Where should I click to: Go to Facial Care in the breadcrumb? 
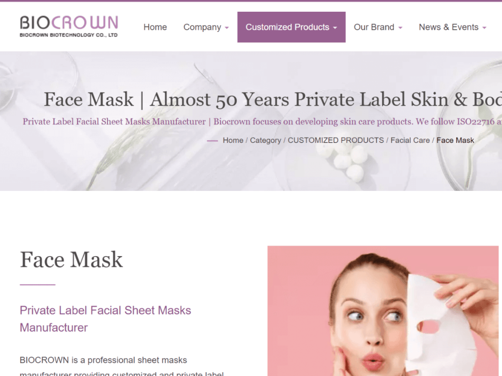410,141
